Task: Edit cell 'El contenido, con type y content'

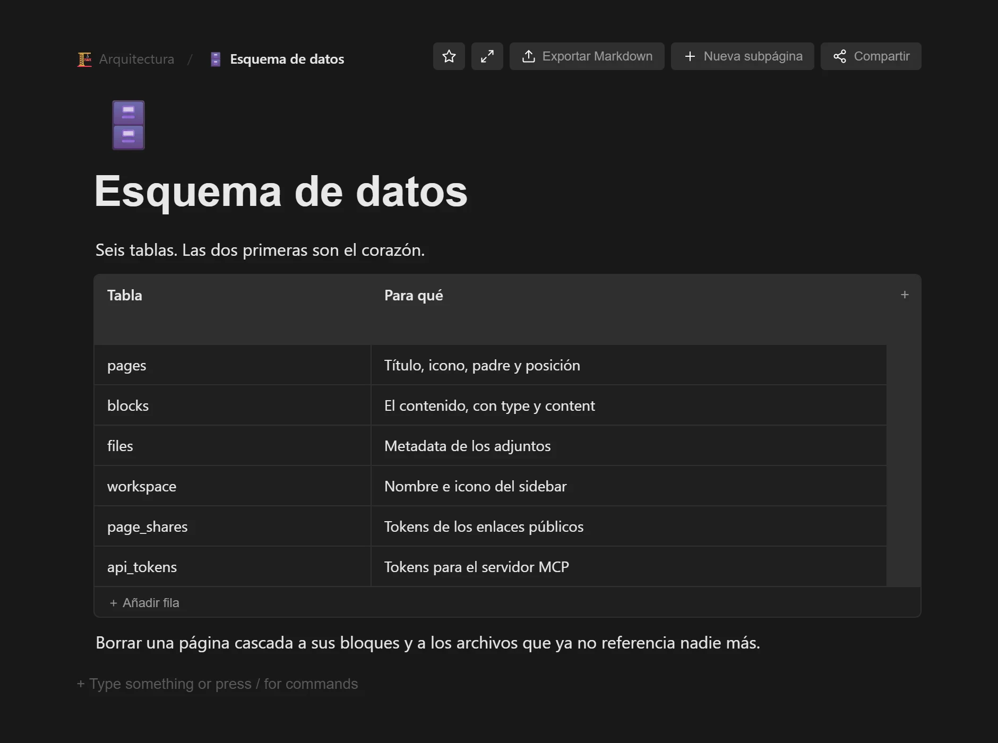Action: (629, 405)
